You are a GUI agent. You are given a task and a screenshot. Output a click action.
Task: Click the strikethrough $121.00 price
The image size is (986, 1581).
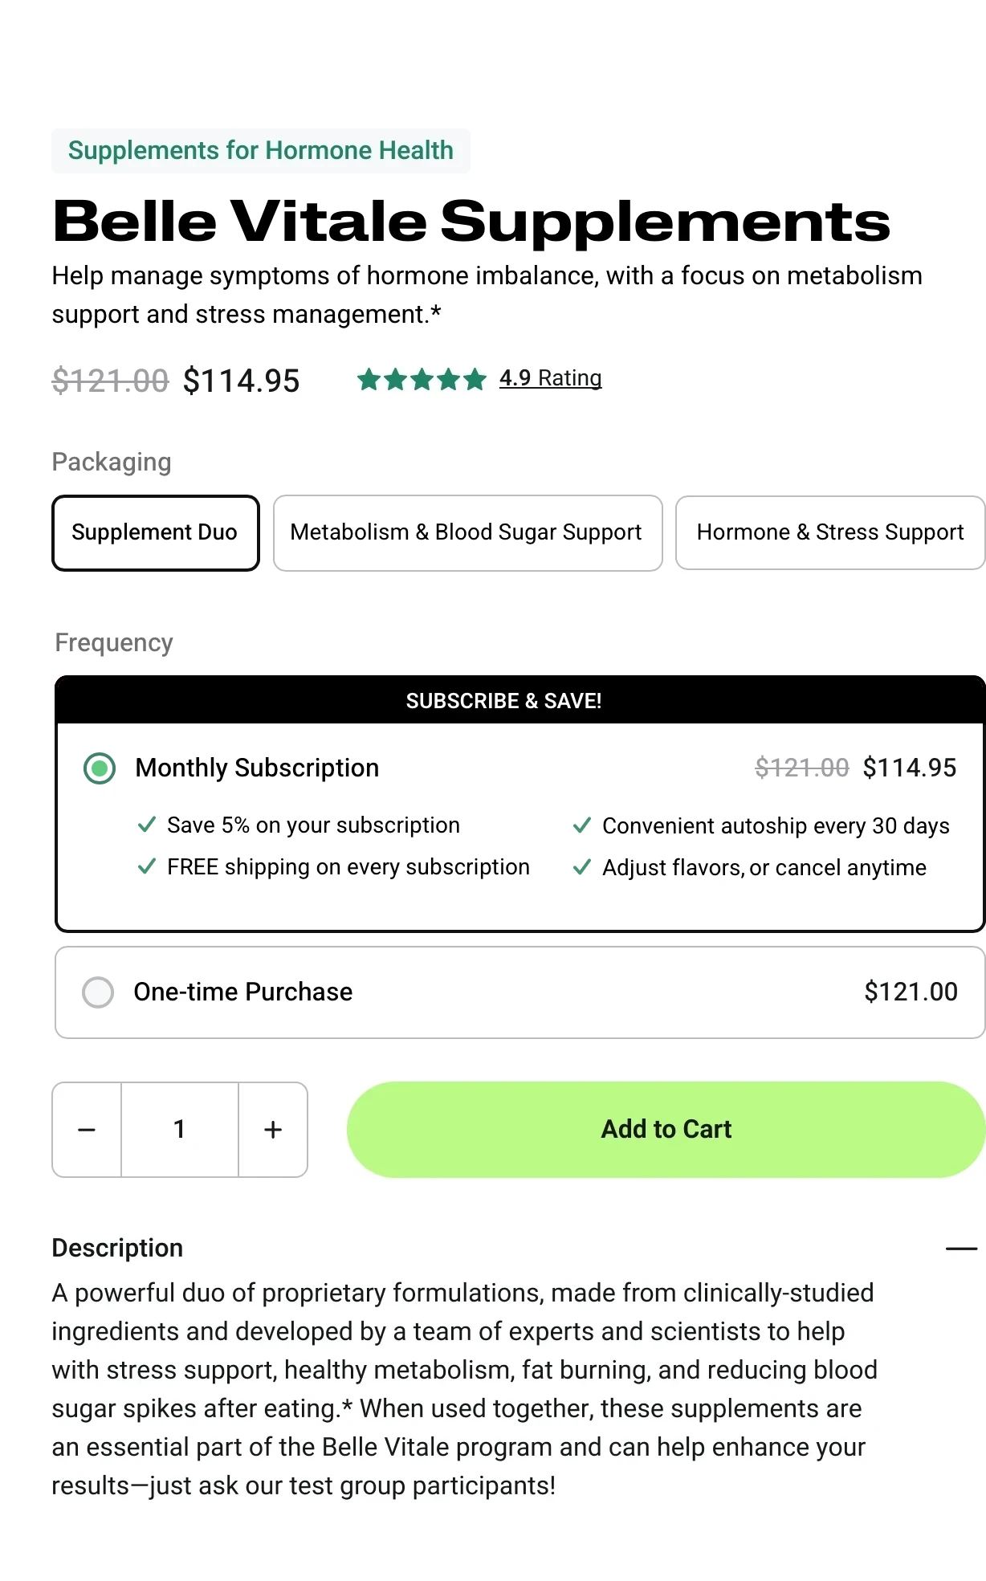coord(110,380)
